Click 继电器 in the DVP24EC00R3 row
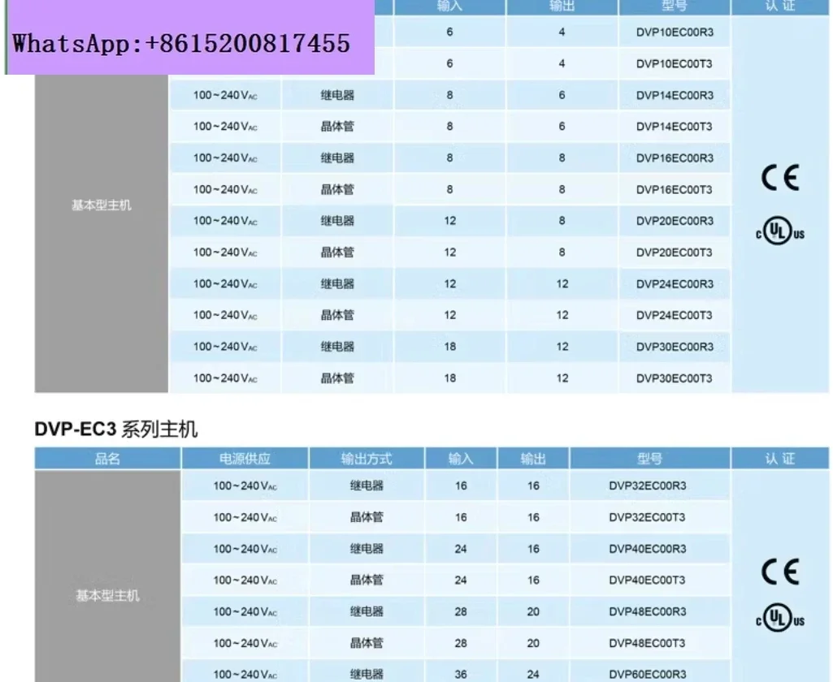 pos(337,284)
